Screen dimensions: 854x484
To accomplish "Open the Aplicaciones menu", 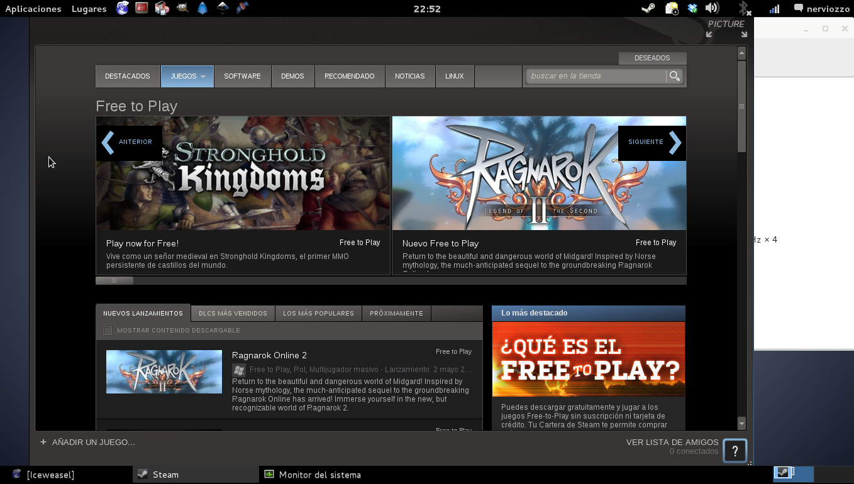I will tap(33, 8).
